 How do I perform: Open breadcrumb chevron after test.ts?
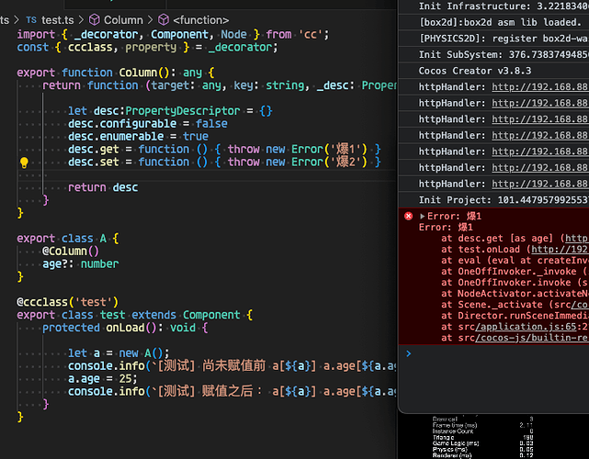pyautogui.click(x=81, y=20)
